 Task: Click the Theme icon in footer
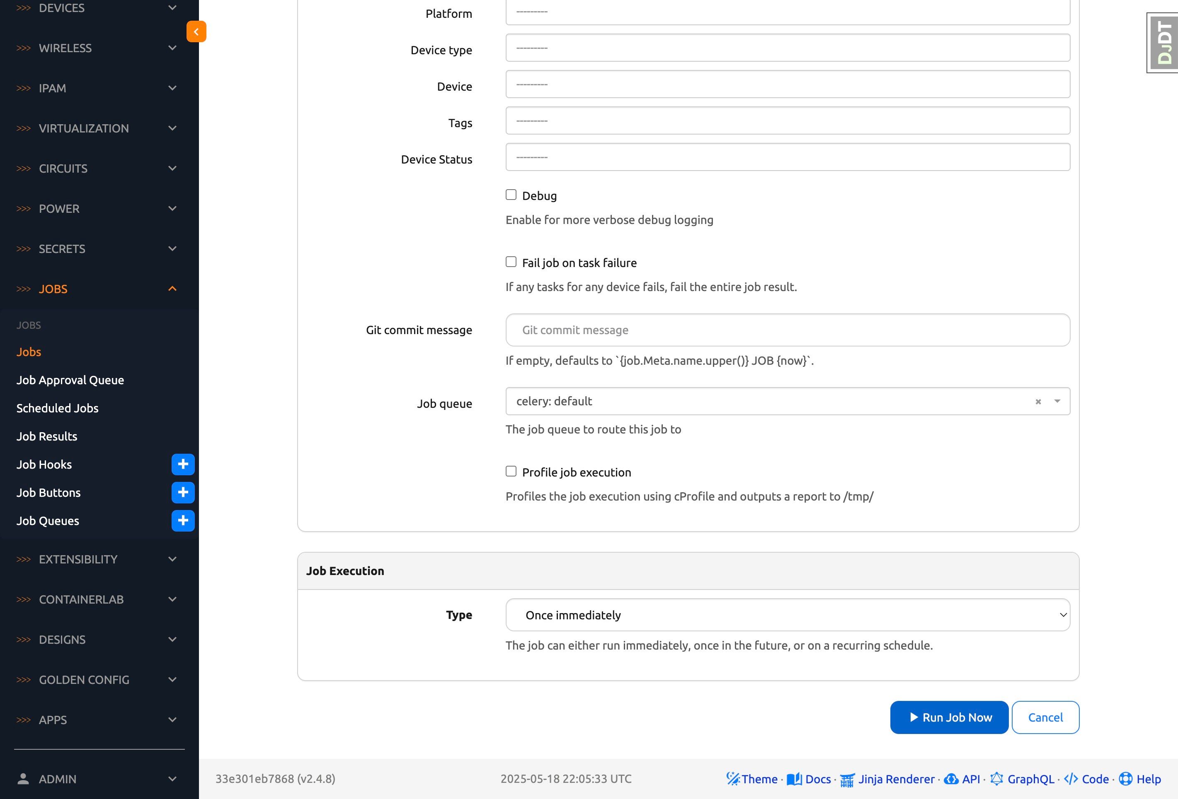(733, 779)
